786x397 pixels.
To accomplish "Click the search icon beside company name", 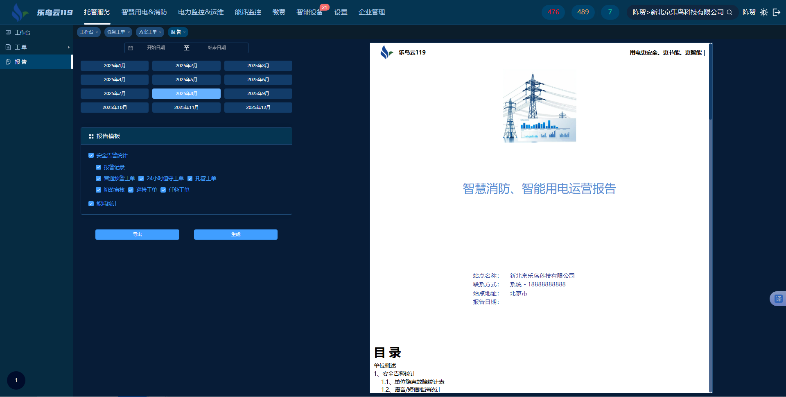I will pyautogui.click(x=730, y=12).
